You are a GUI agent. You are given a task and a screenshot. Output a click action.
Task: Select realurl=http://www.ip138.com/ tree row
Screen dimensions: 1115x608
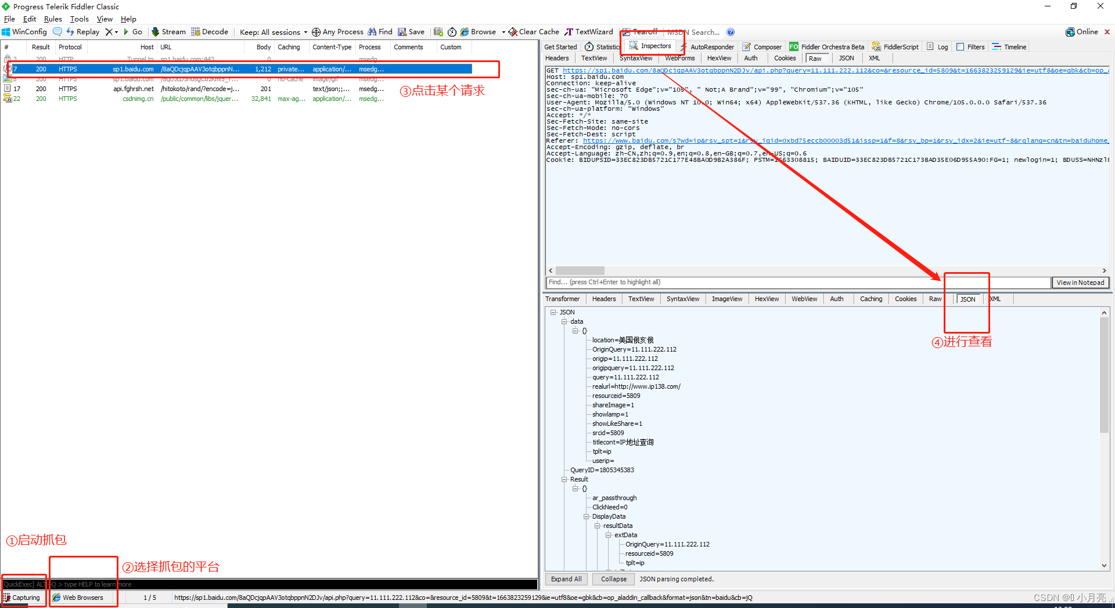point(636,386)
